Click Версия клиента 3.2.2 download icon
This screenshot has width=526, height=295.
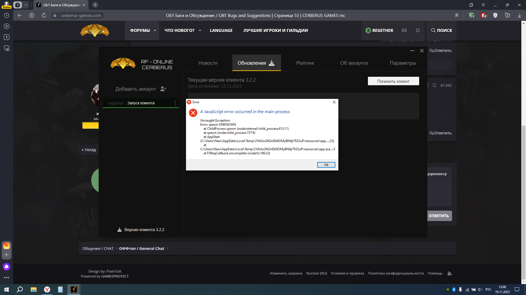[x=119, y=230]
